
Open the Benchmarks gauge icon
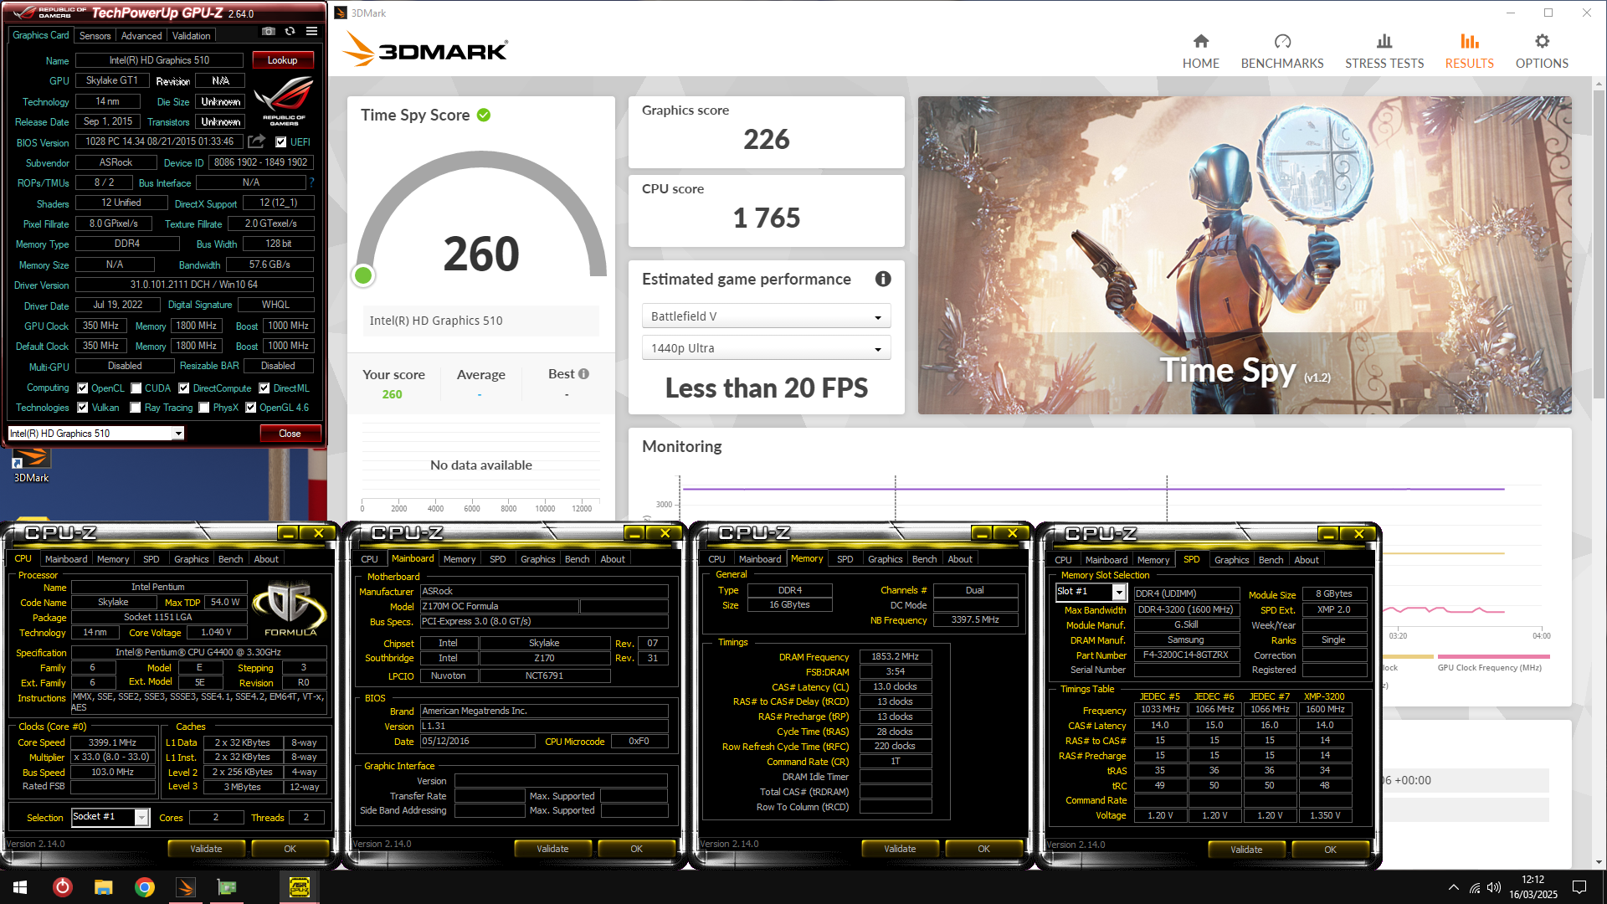tap(1282, 42)
